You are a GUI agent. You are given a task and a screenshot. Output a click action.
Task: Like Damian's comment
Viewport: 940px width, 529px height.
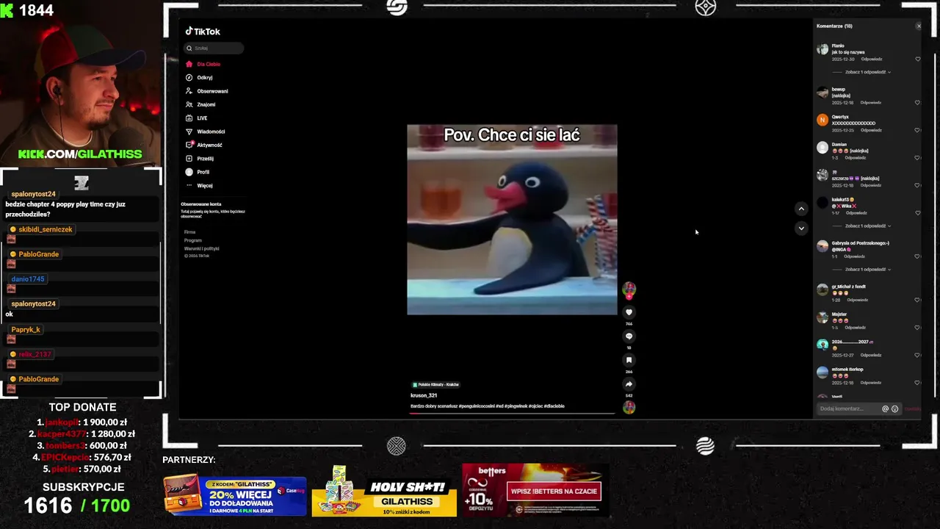click(x=917, y=158)
